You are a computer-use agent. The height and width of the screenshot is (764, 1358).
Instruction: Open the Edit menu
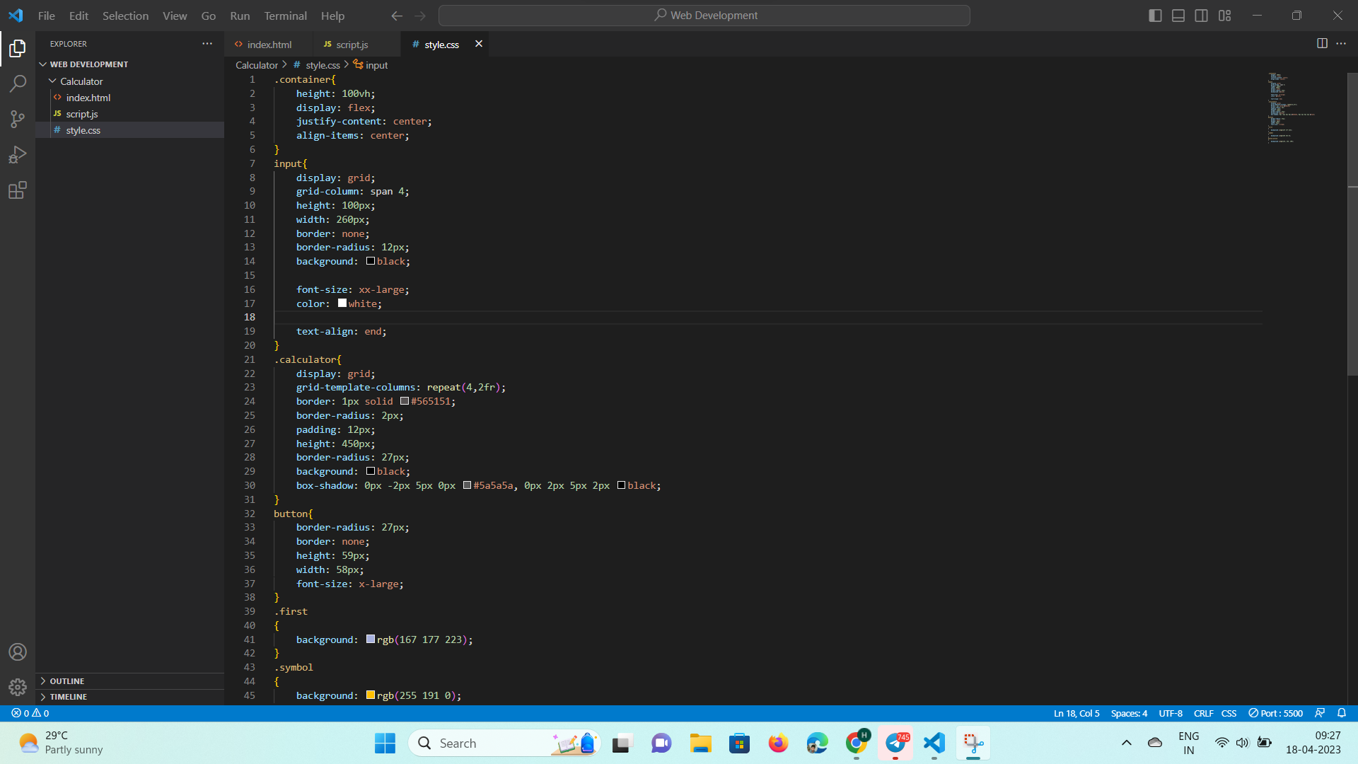point(79,16)
